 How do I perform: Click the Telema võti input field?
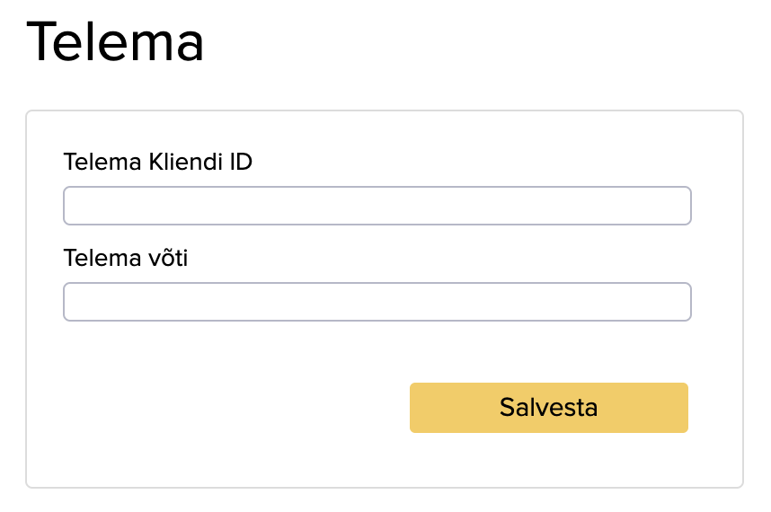(x=377, y=302)
